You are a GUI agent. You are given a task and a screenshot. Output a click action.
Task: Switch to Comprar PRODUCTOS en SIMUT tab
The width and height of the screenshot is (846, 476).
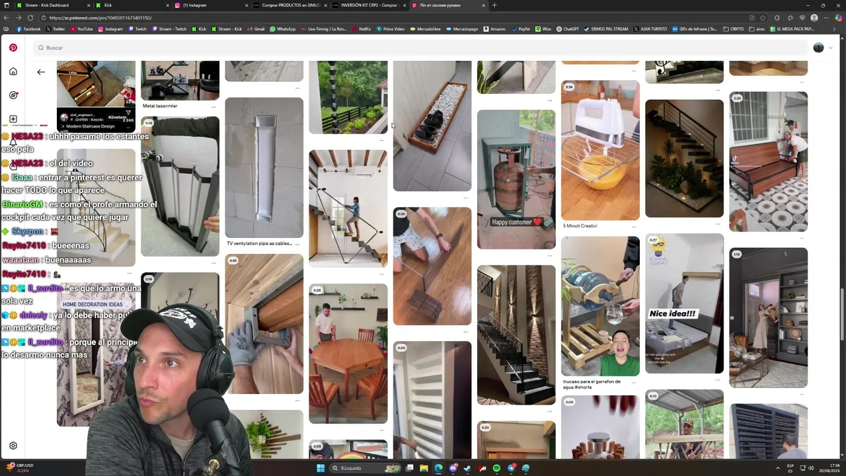click(291, 5)
